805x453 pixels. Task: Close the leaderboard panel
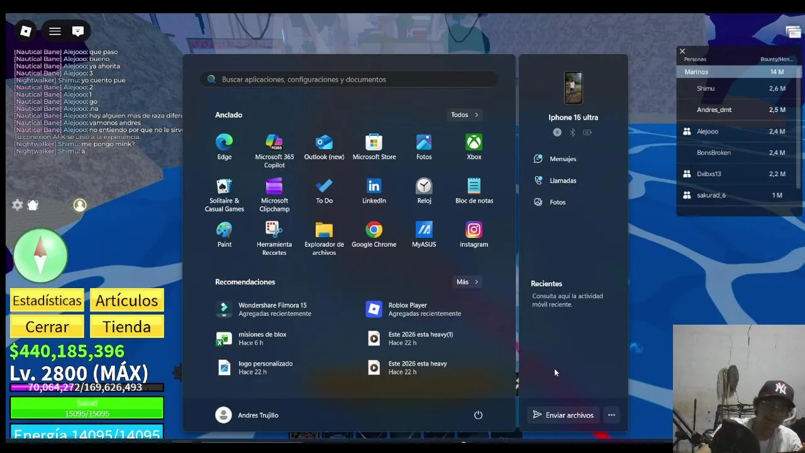pos(682,51)
